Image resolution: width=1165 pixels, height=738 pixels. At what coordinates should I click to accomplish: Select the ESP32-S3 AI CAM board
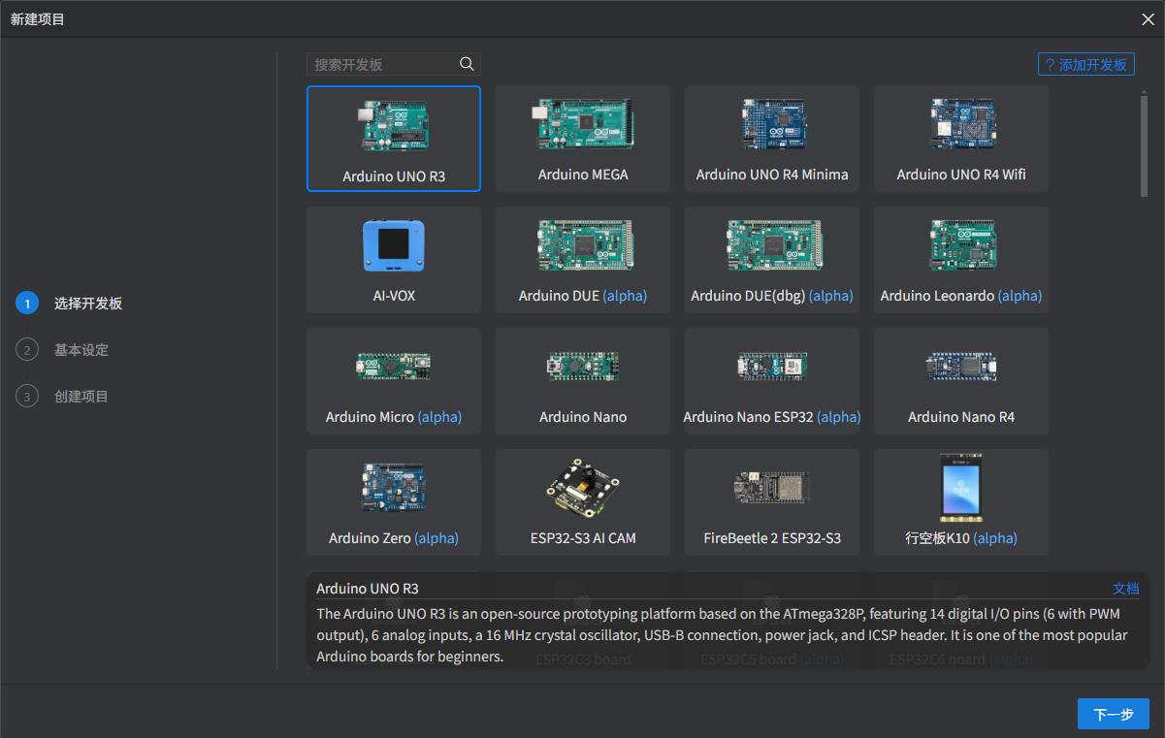click(583, 502)
